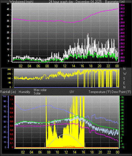132x156 pixels.
Task: Click the red 0.5 rainfall axis value
Action: coord(12,126)
